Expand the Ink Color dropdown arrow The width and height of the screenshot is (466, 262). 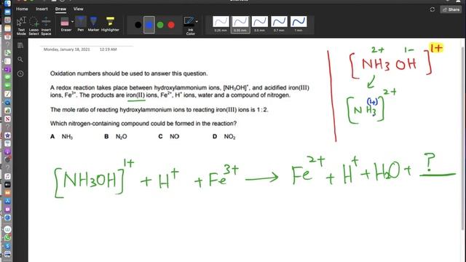[x=197, y=22]
